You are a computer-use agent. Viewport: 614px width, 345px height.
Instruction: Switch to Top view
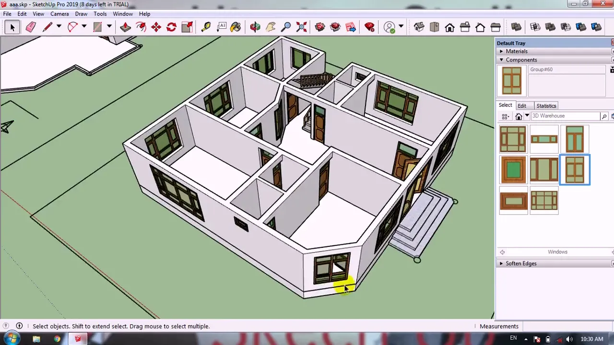[x=434, y=27]
